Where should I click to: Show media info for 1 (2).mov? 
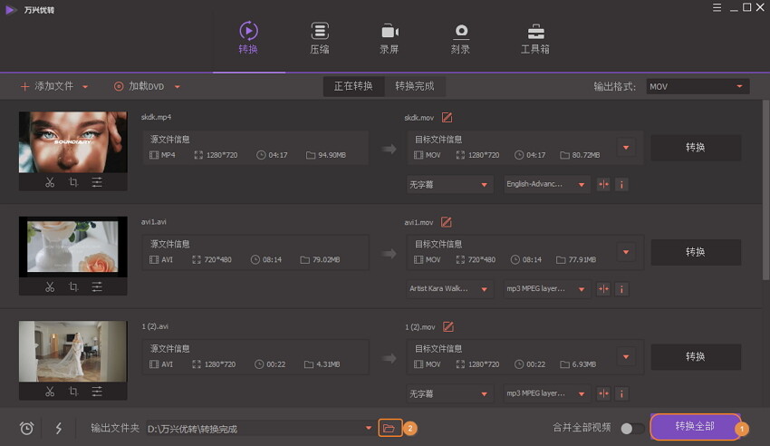click(x=621, y=393)
